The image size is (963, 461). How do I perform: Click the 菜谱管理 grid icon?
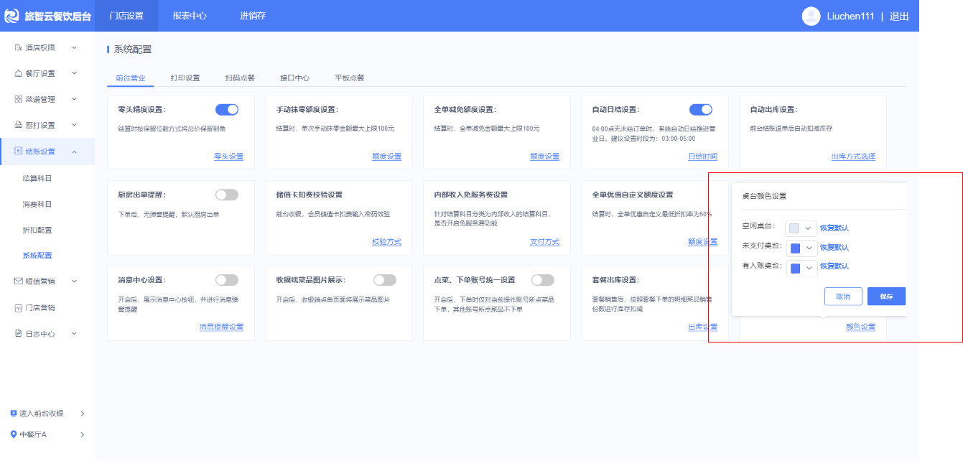19,99
